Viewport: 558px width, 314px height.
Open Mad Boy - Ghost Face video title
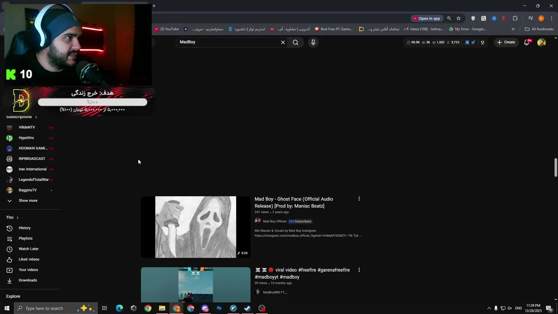point(294,202)
